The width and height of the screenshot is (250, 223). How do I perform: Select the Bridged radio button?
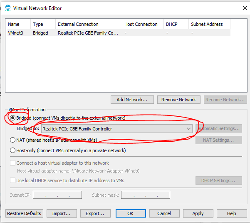coord(12,118)
